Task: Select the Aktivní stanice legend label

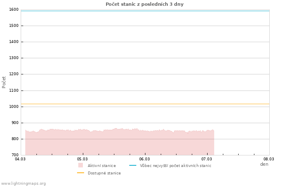Action: (101, 166)
